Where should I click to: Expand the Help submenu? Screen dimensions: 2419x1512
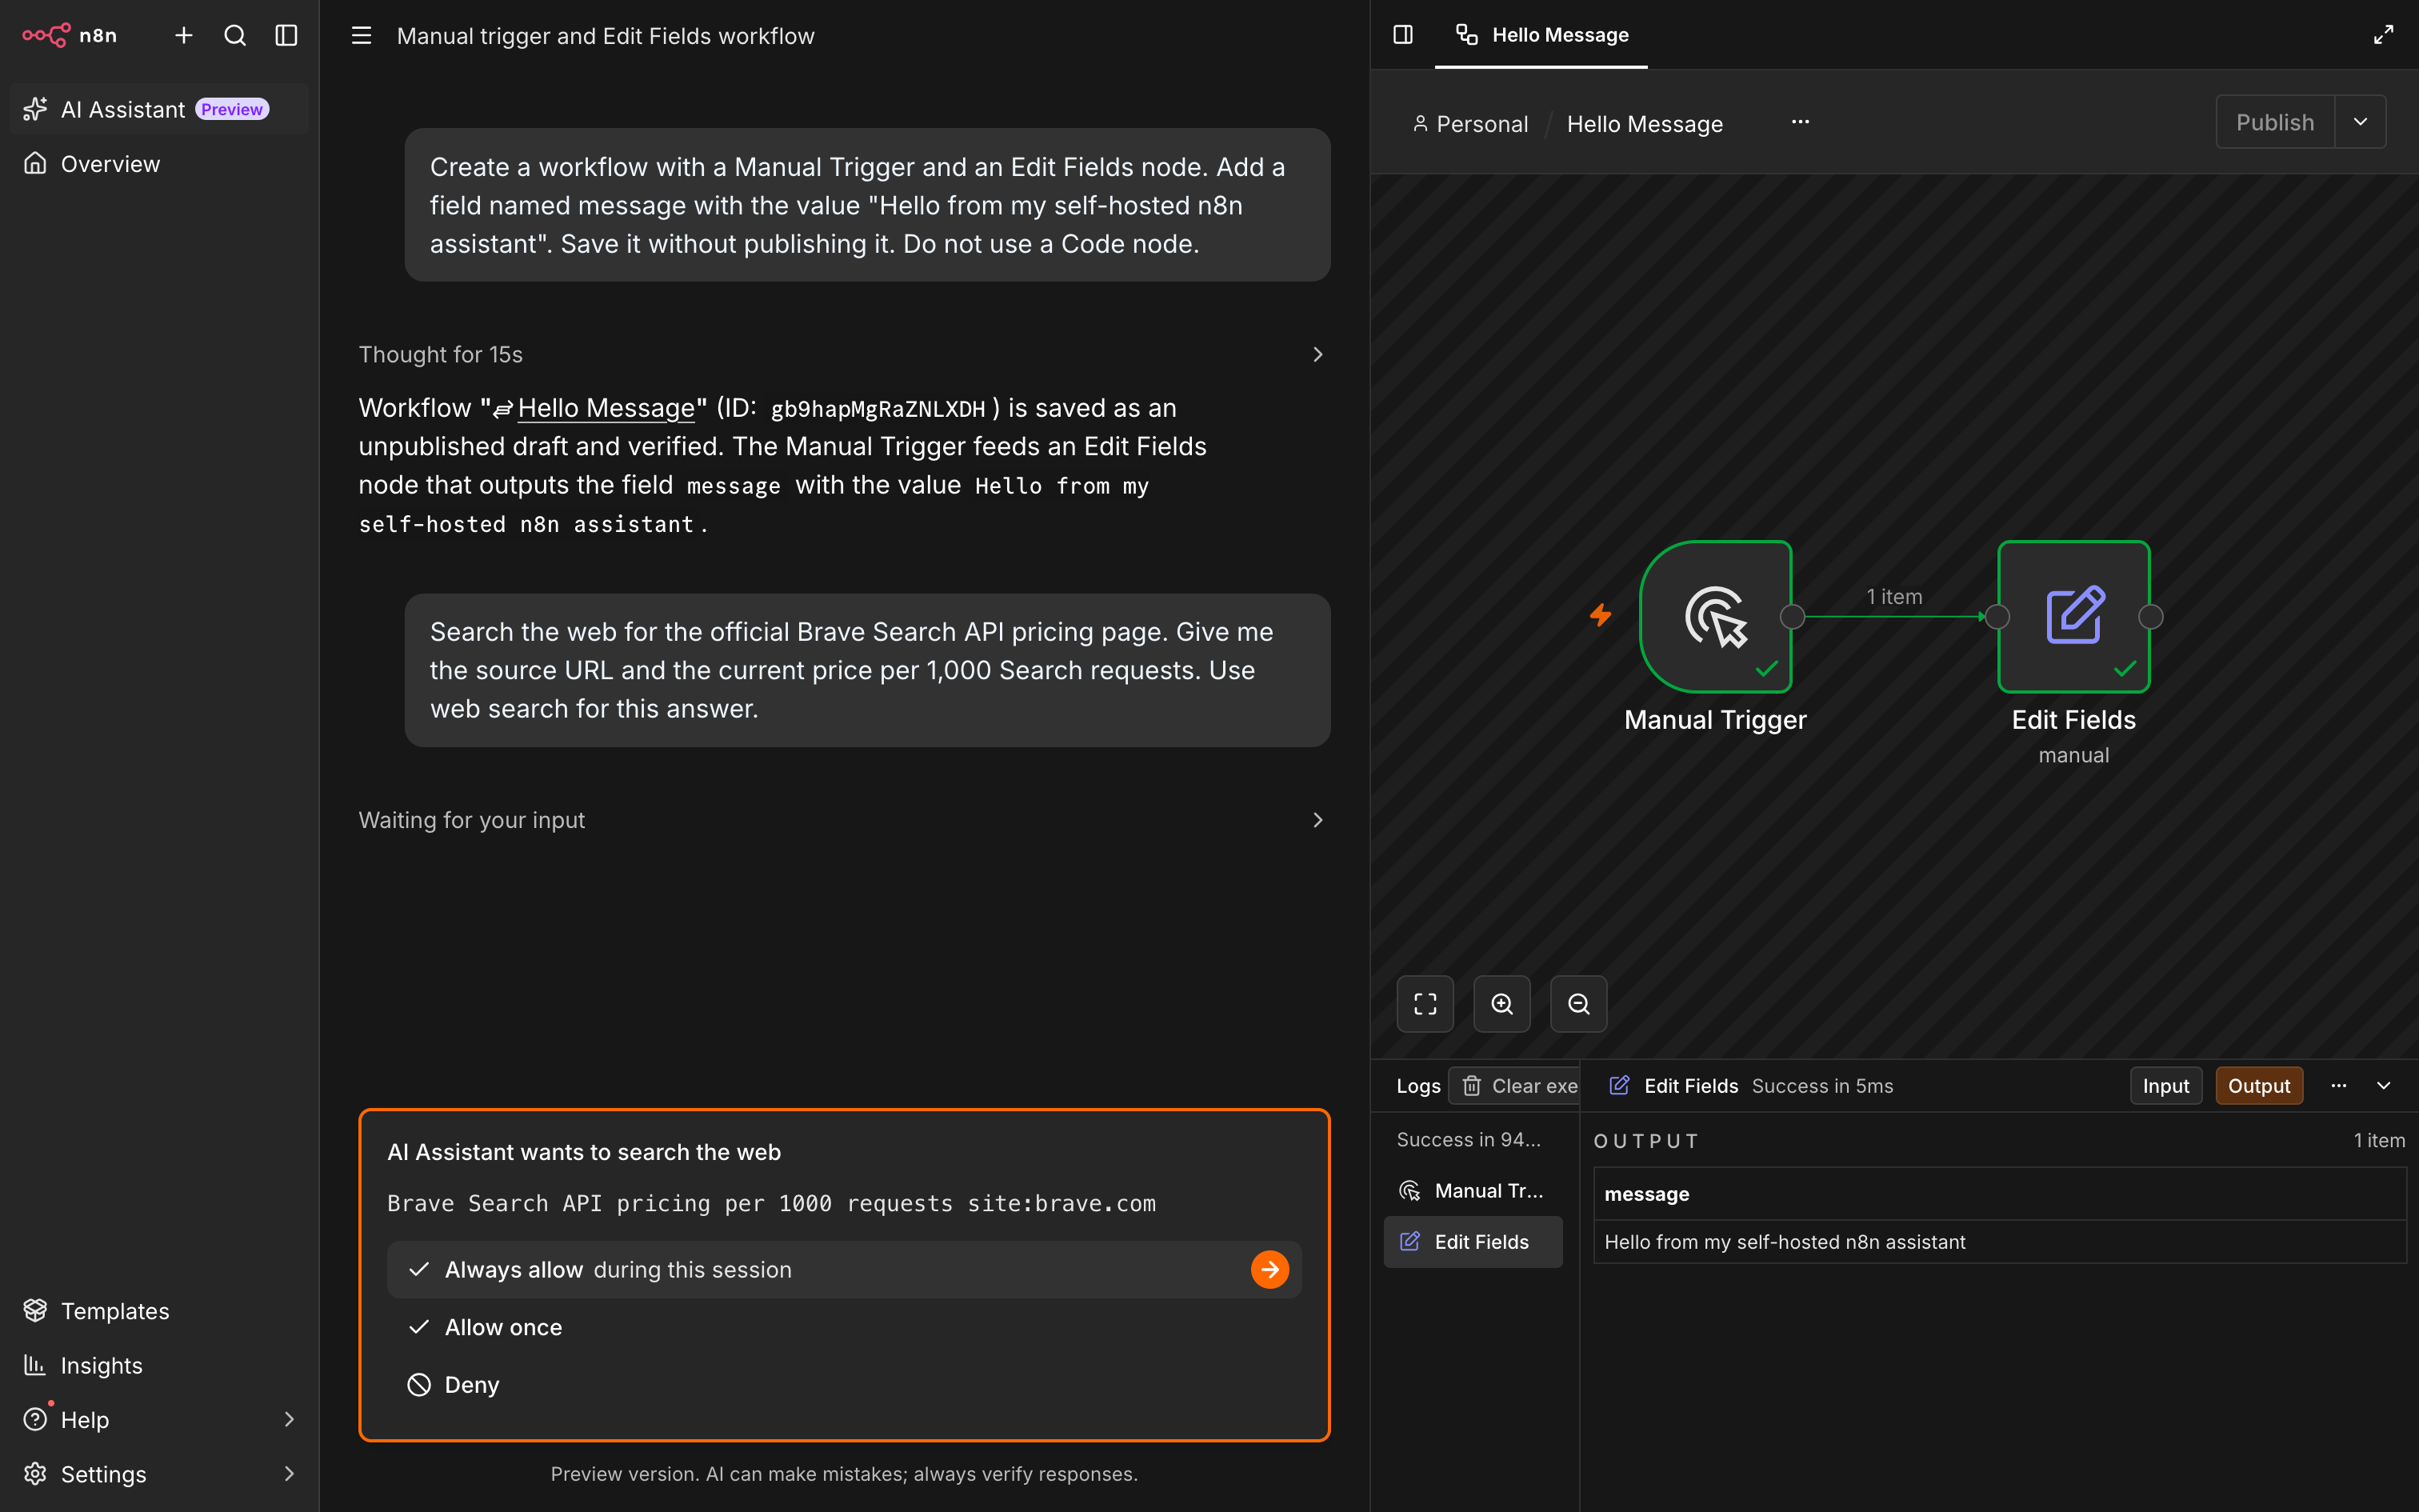click(160, 1419)
